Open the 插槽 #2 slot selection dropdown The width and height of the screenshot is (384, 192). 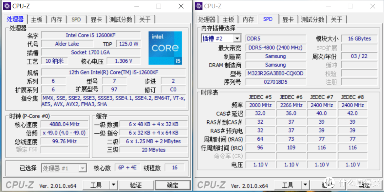coord(237,38)
